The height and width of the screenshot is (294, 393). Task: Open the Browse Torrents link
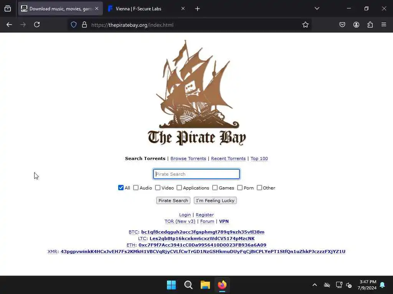pyautogui.click(x=188, y=158)
